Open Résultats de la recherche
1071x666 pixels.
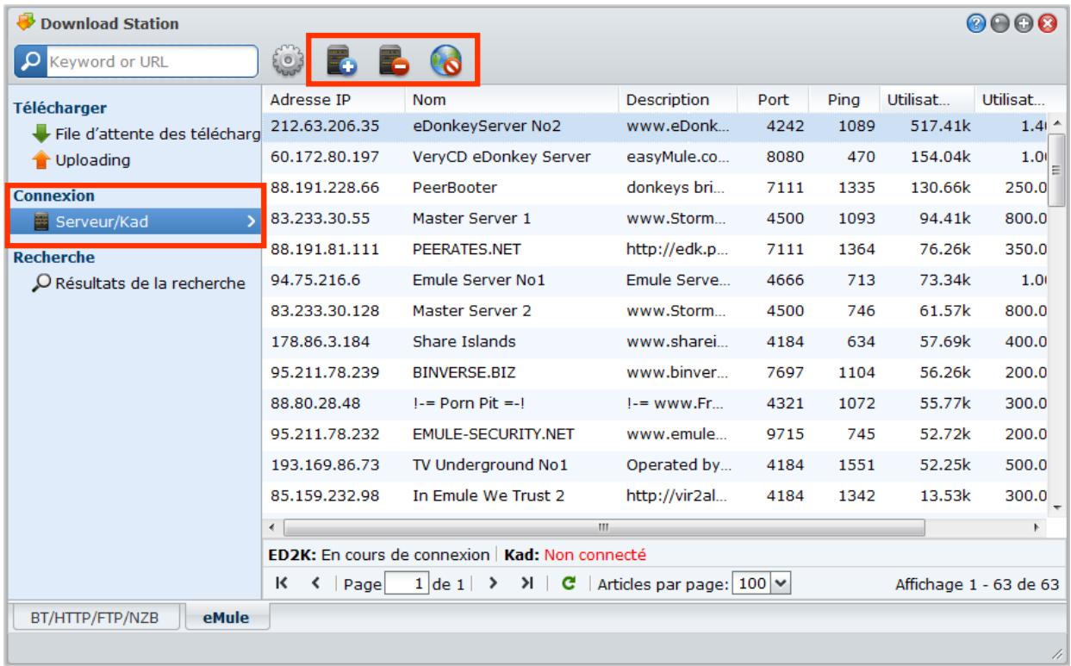coord(148,283)
